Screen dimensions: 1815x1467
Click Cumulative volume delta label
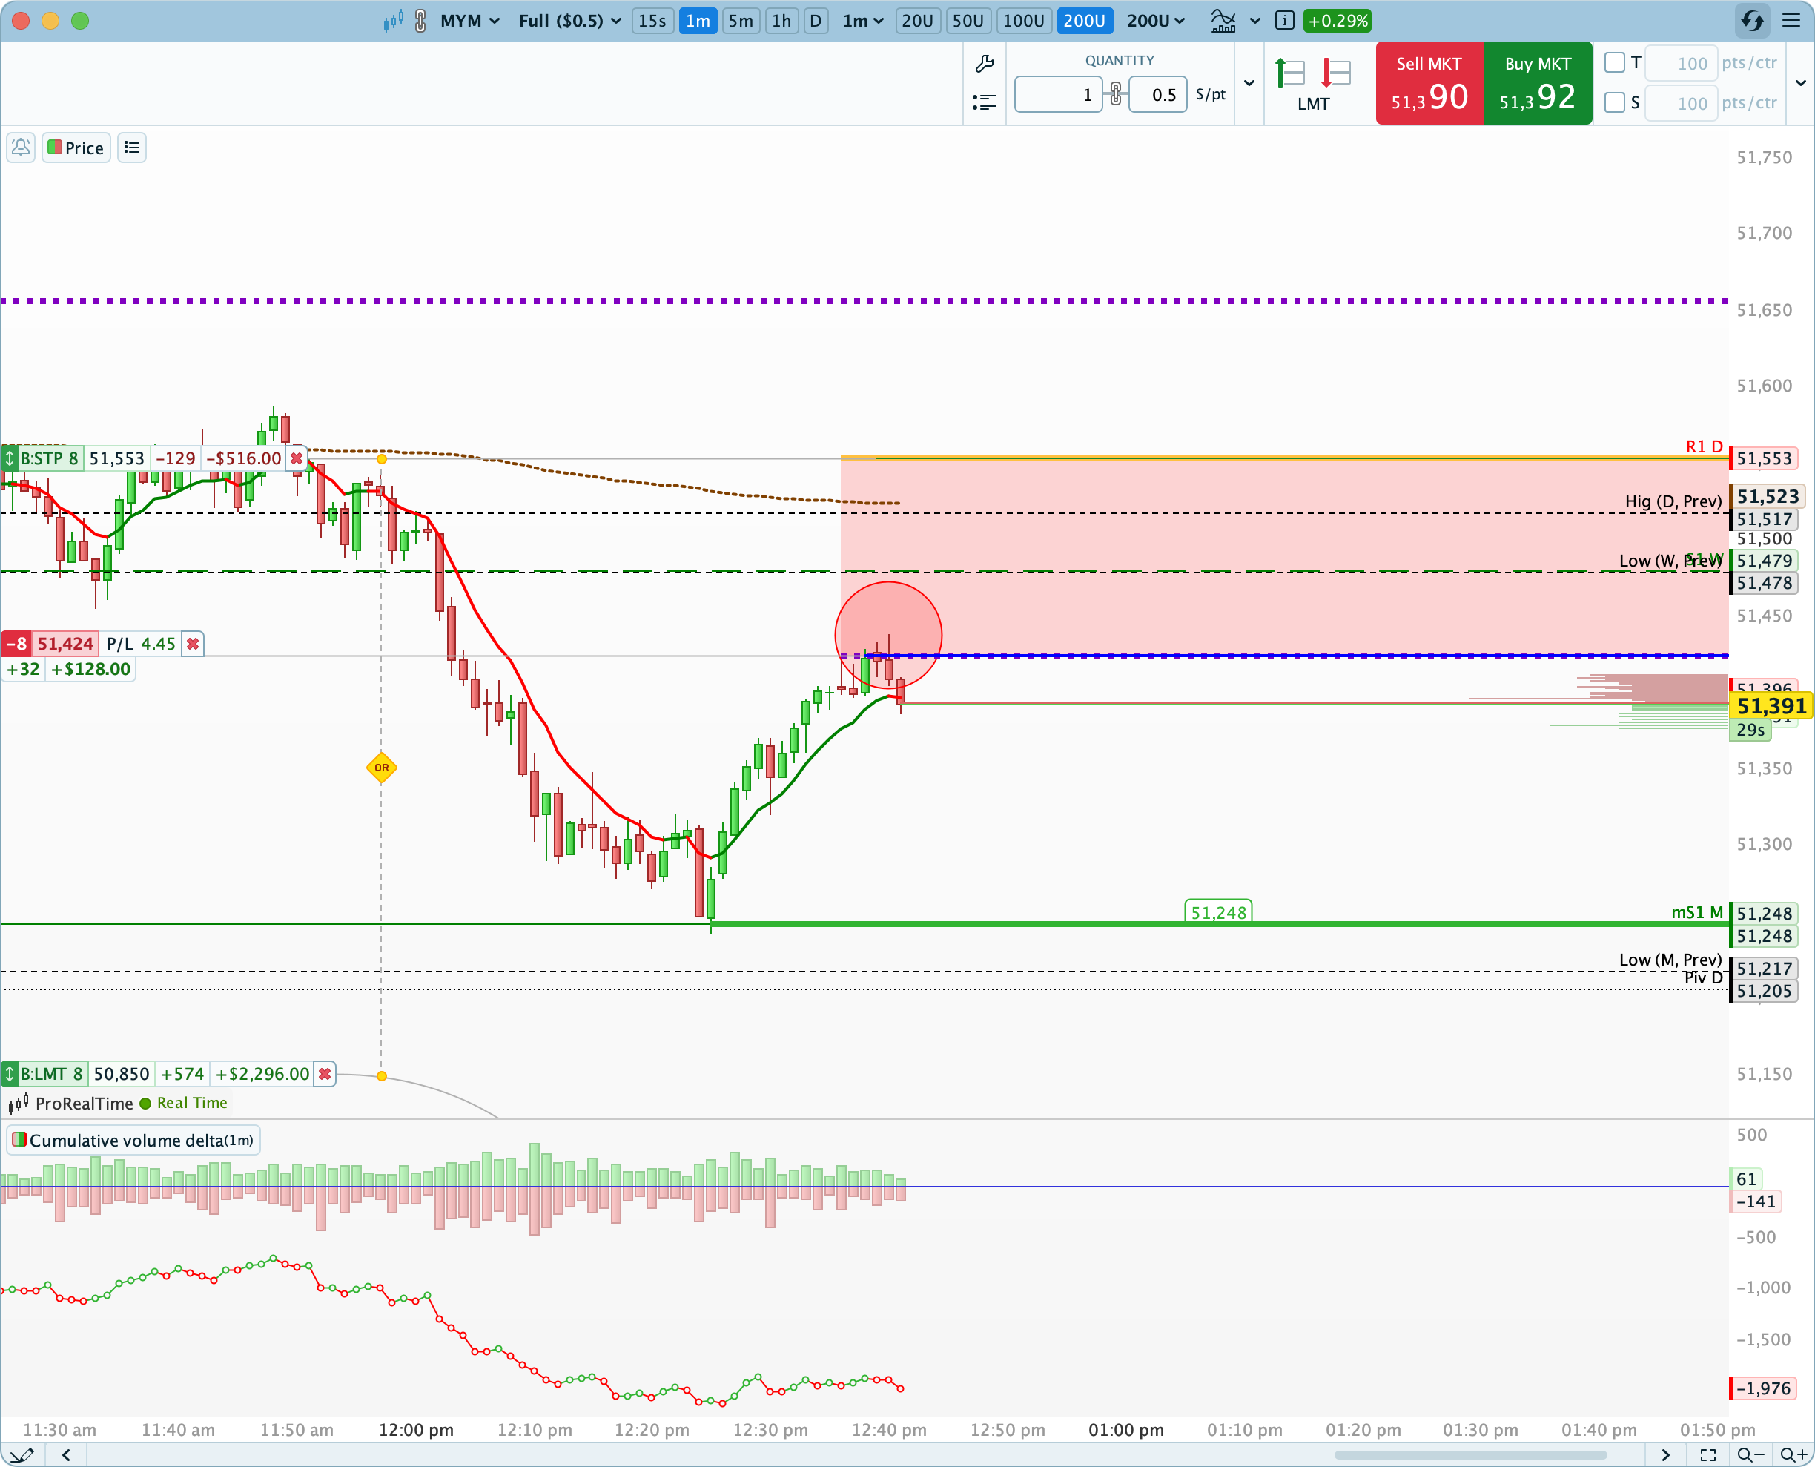(133, 1140)
